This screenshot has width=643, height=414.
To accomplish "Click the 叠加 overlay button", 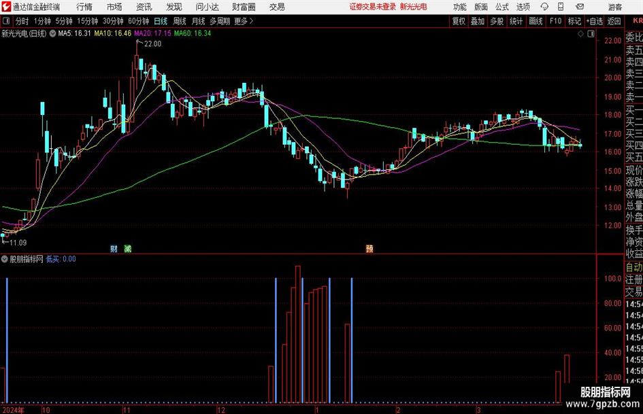I will [x=478, y=21].
